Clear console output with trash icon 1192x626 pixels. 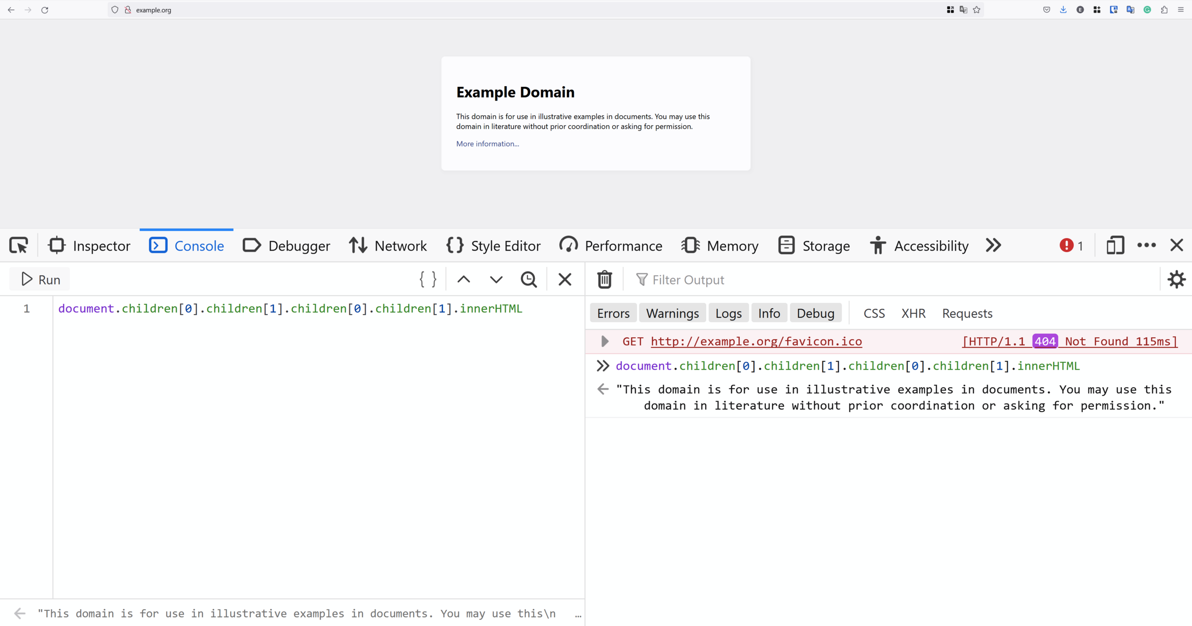(x=604, y=280)
